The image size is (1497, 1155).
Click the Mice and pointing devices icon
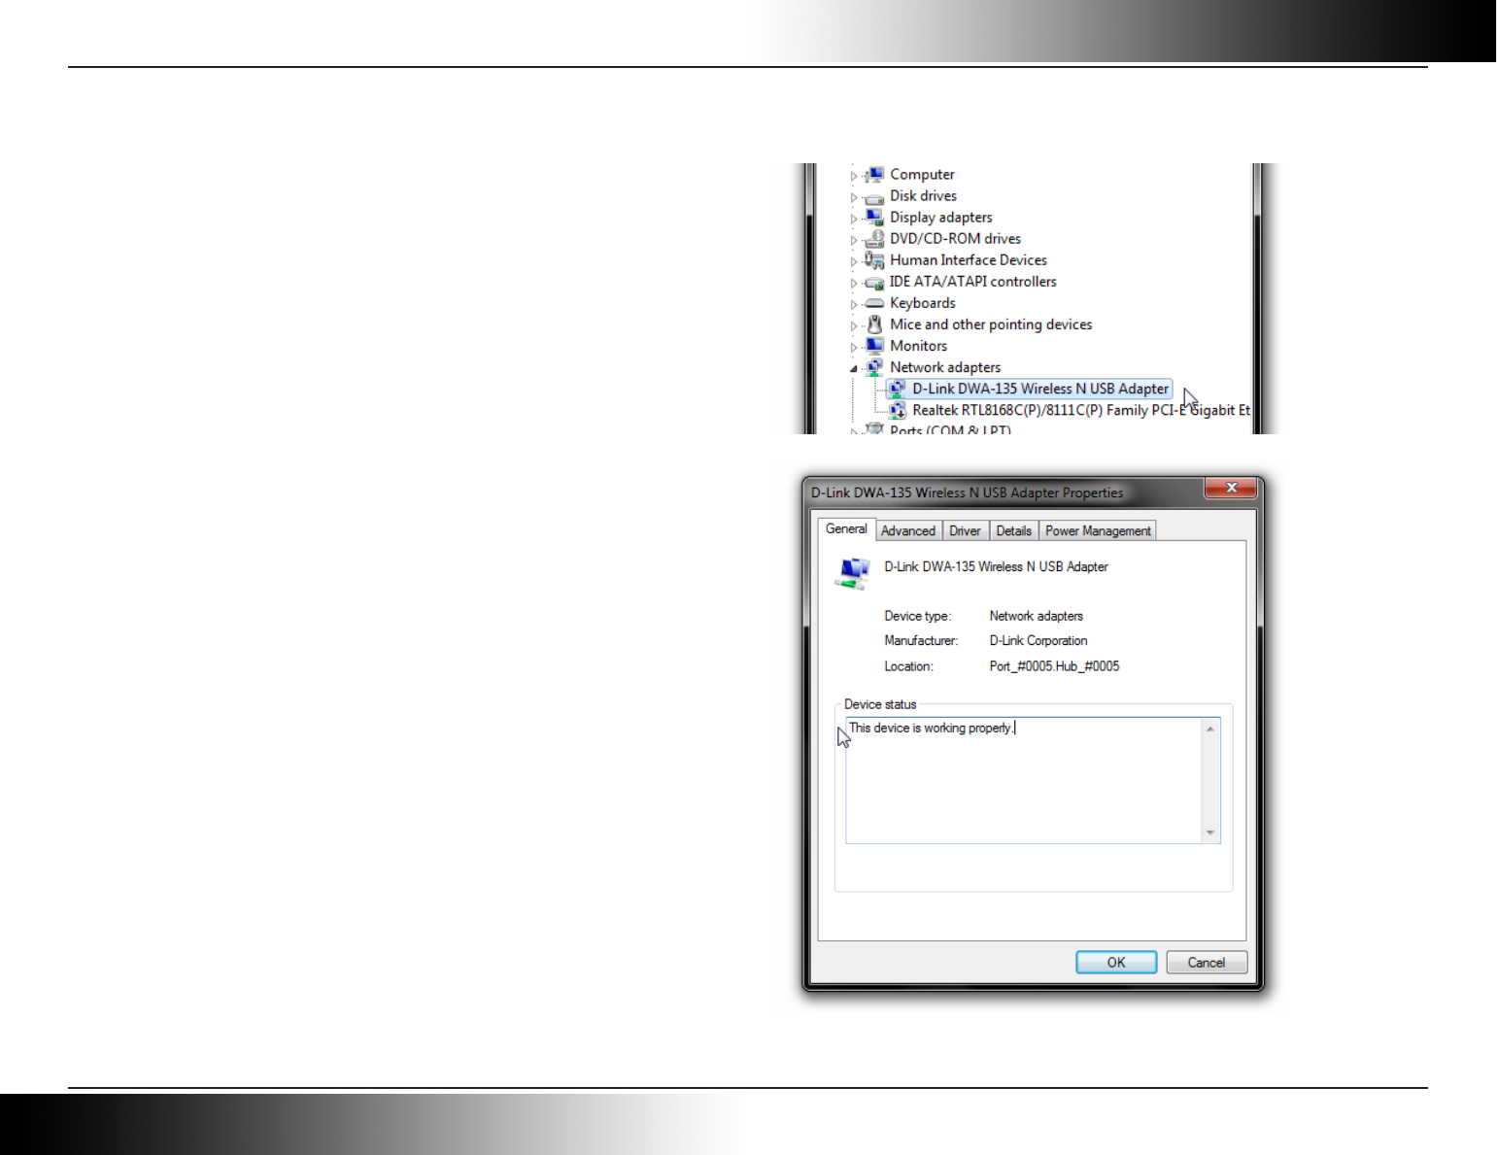pos(874,324)
